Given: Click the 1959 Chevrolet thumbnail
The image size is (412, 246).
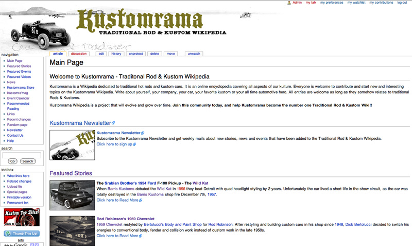Looking at the screenshot, I should pyautogui.click(x=72, y=231).
